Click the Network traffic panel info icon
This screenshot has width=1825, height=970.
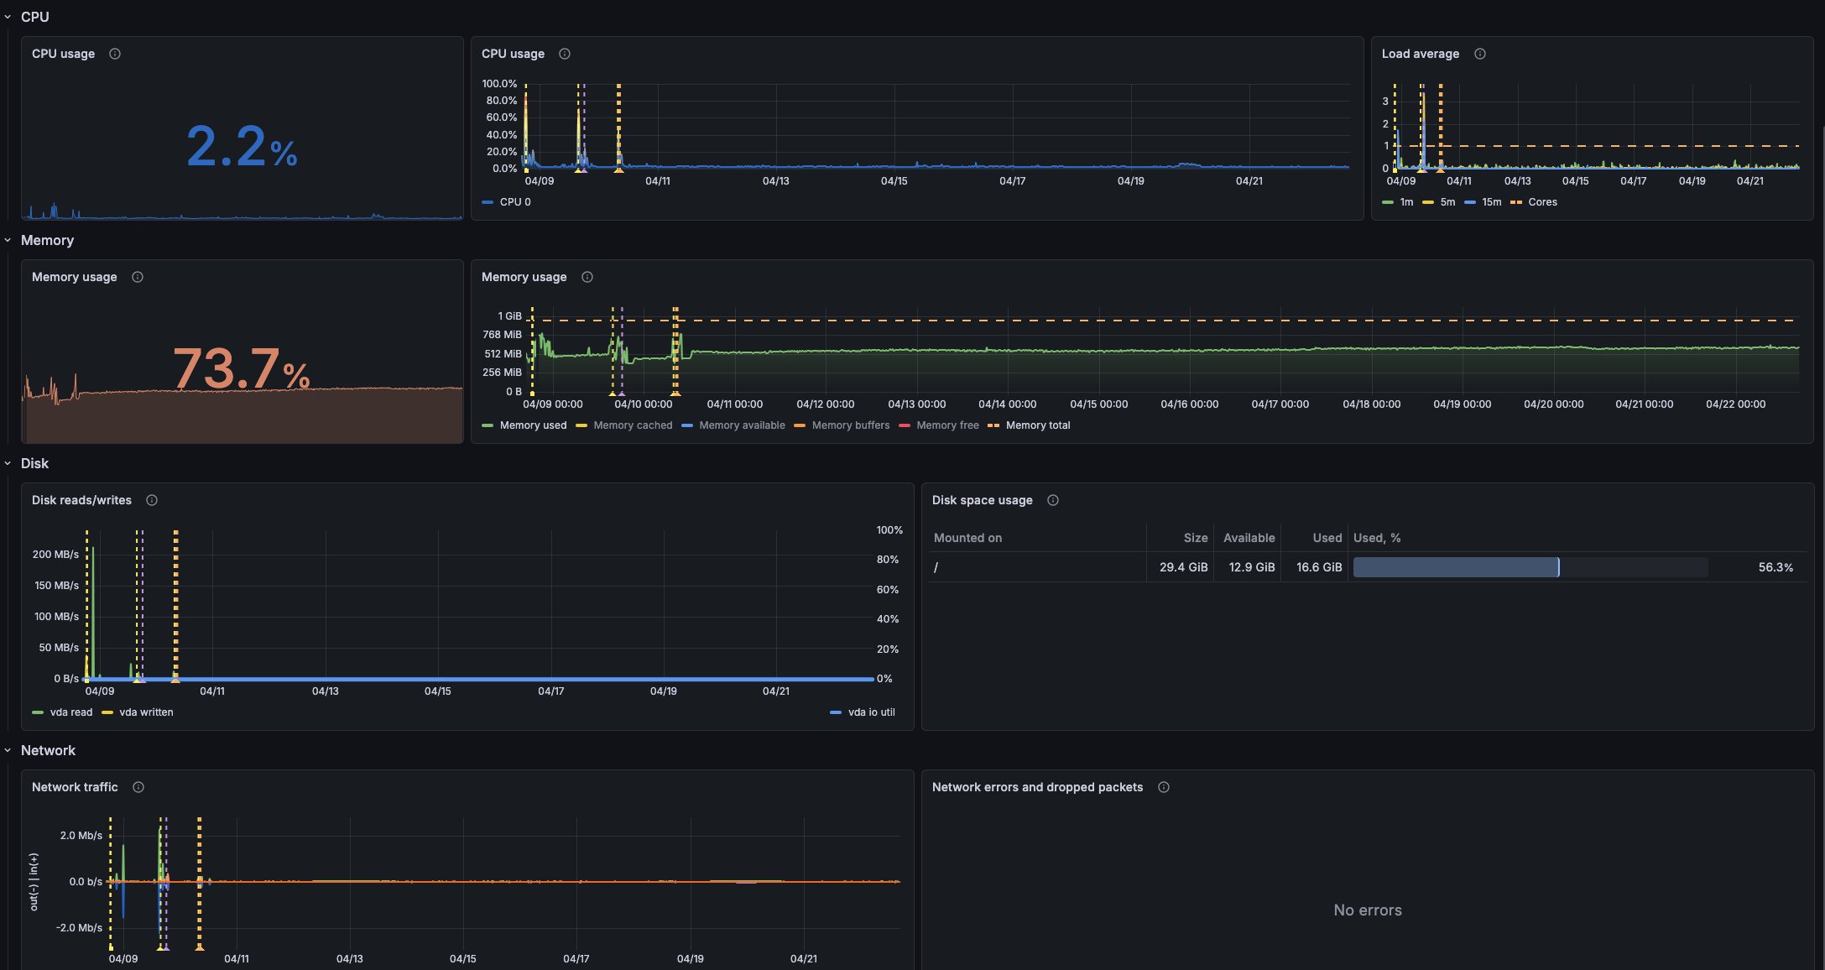pyautogui.click(x=138, y=786)
